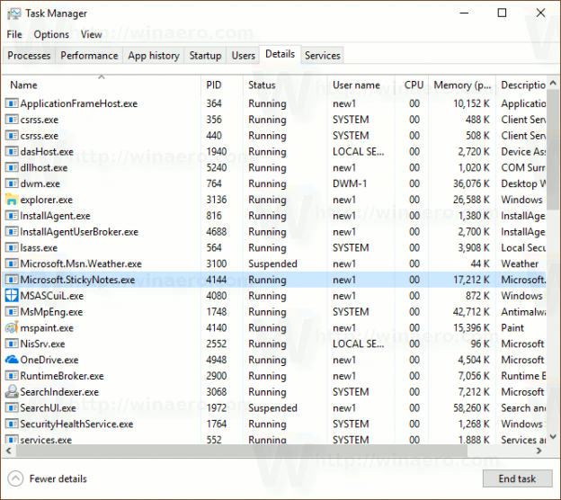Click the explorer.exe folder icon
561x500 pixels.
(x=12, y=200)
